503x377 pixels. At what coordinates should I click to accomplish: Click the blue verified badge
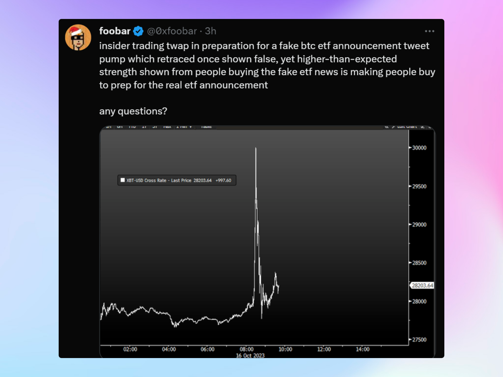click(x=138, y=31)
